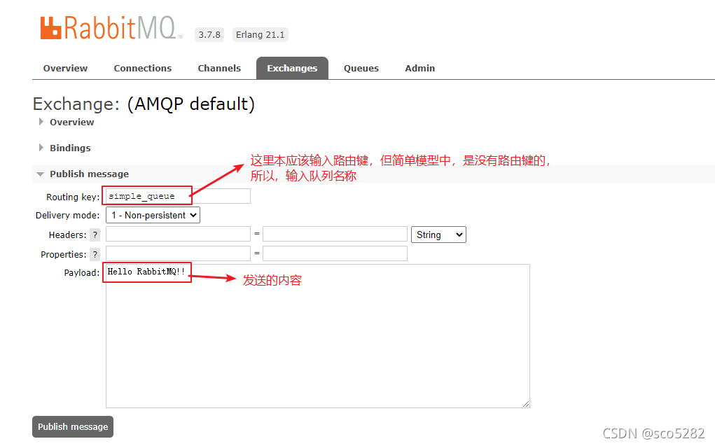
Task: Navigate to the Admin tab
Action: [x=420, y=68]
